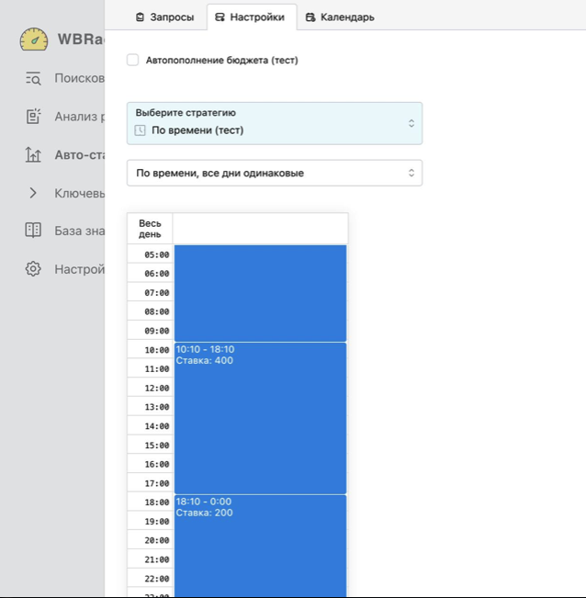Click the clipboard icon on the Запросы tab

tap(140, 17)
